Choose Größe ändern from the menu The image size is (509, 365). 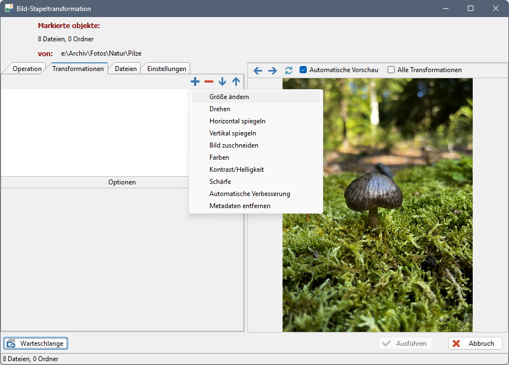pyautogui.click(x=229, y=97)
